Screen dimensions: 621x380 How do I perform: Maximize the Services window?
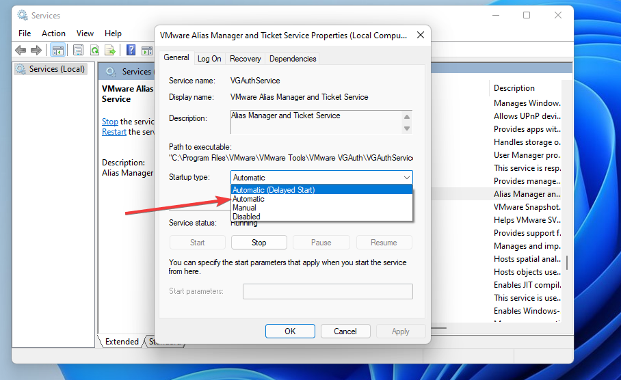527,15
